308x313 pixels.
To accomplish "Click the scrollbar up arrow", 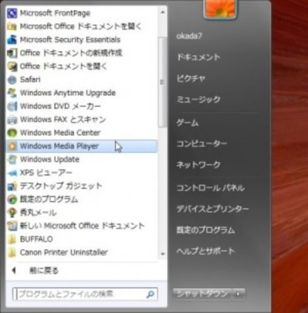I will 162,12.
